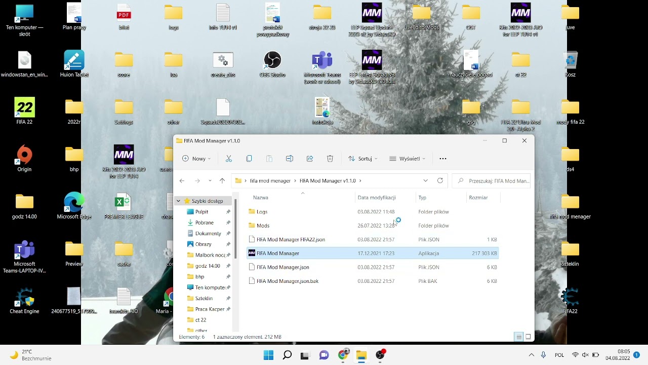This screenshot has height=365, width=648.
Task: Click the Cut scissors icon in Explorer toolbar
Action: click(x=229, y=159)
